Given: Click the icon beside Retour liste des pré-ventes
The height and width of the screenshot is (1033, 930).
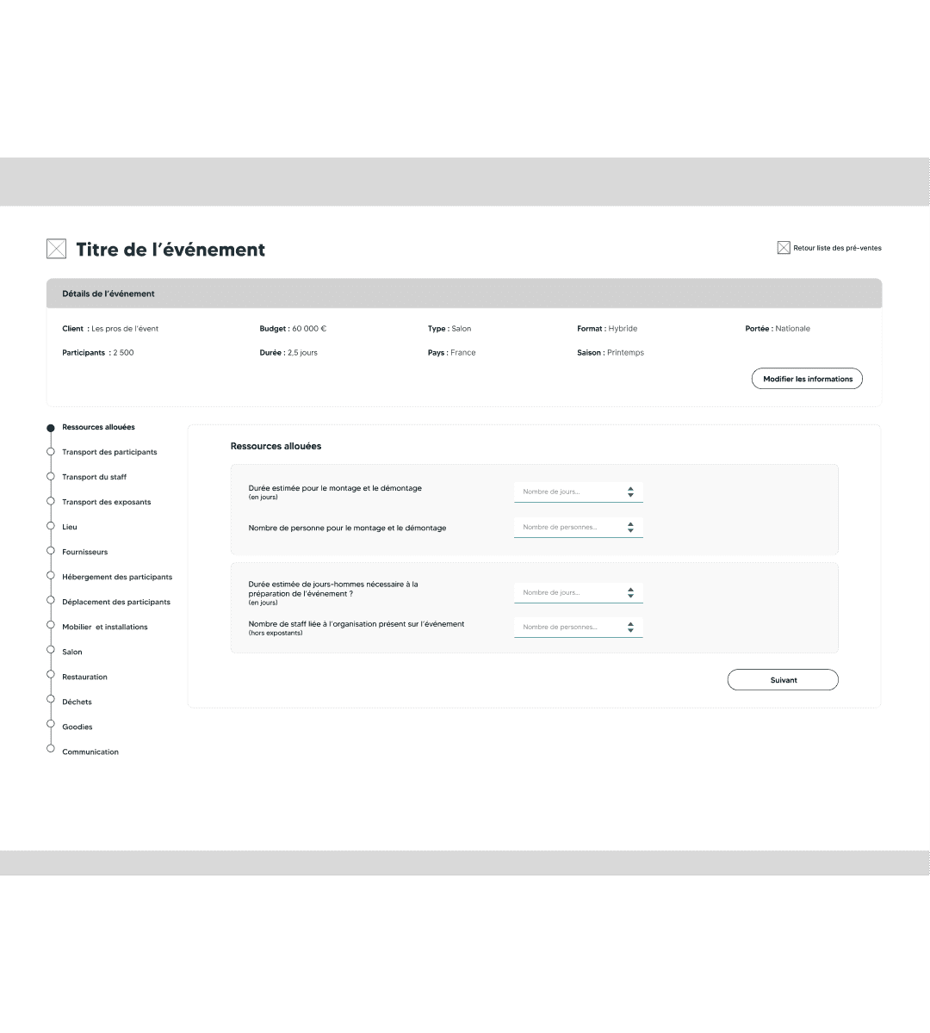Looking at the screenshot, I should point(784,247).
